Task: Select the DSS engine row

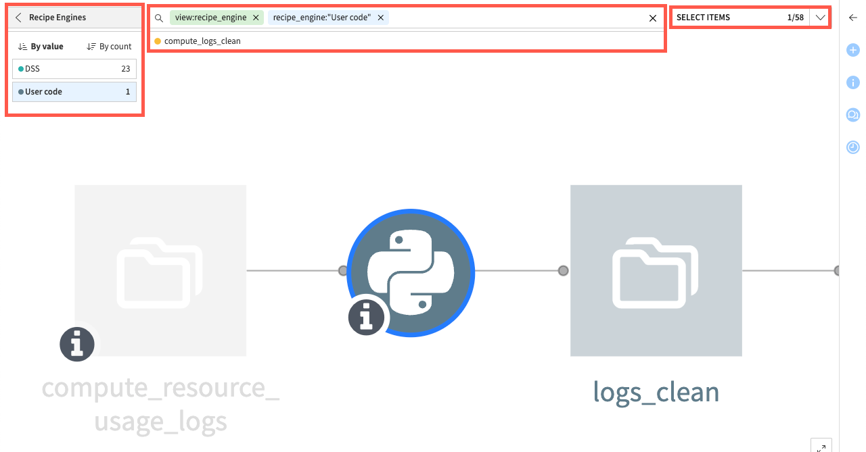Action: 74,69
